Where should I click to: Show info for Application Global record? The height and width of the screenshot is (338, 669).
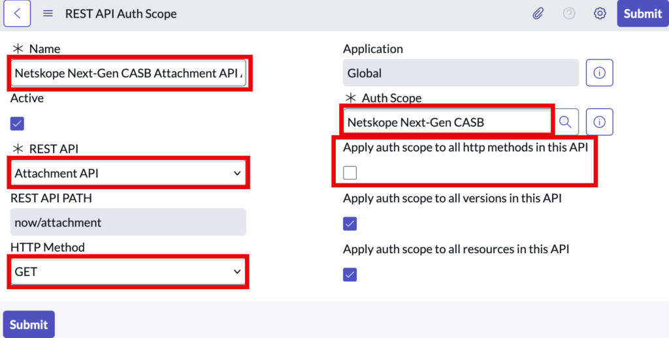(x=599, y=73)
